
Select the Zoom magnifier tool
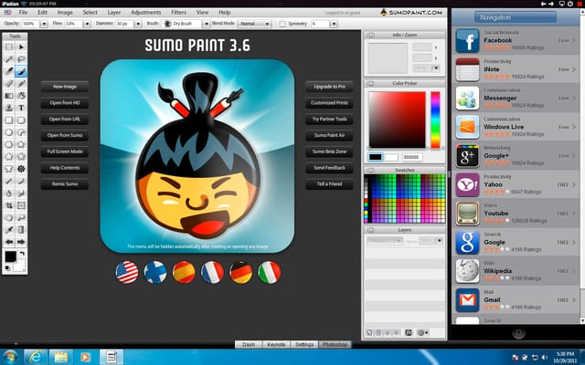click(x=21, y=217)
